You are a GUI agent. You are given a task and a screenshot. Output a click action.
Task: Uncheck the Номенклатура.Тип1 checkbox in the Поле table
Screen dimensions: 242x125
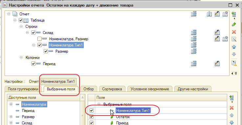pos(92,110)
